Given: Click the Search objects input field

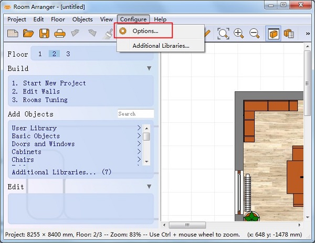Looking at the screenshot, I should 135,114.
